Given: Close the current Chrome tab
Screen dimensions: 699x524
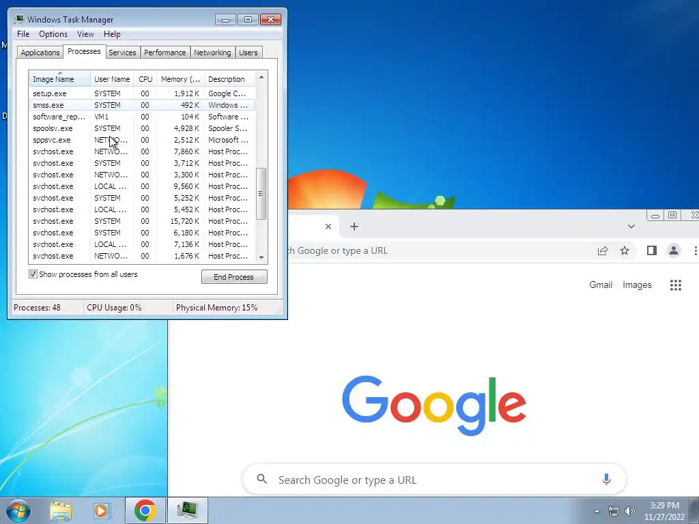Looking at the screenshot, I should [x=328, y=227].
